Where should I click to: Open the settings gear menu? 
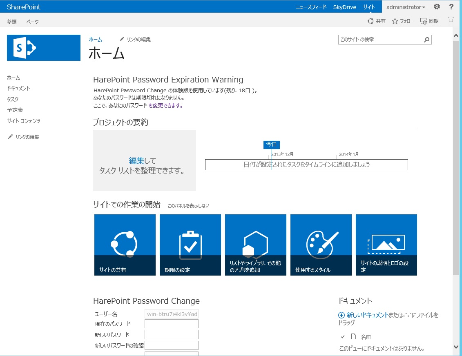pyautogui.click(x=437, y=7)
